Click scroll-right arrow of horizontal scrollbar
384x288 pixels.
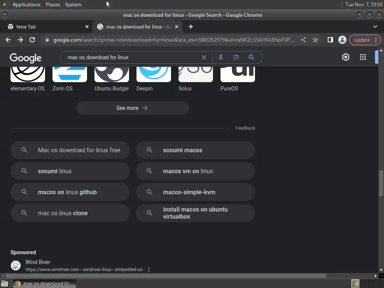(376, 276)
